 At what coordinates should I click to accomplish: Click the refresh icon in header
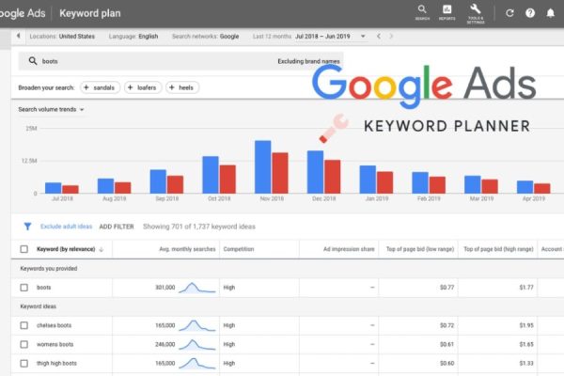pyautogui.click(x=509, y=13)
